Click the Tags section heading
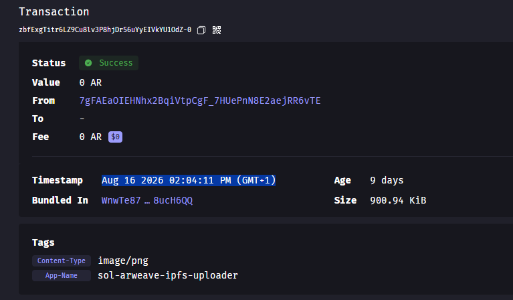 point(43,242)
